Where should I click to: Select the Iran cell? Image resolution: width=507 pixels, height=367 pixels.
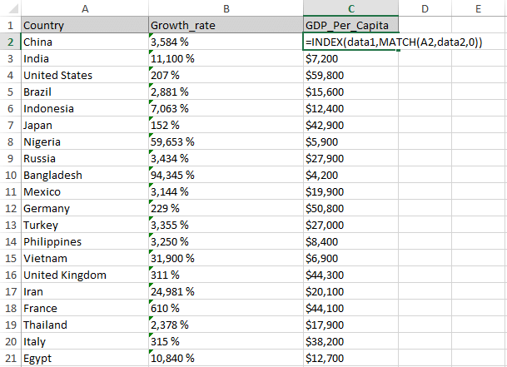pos(85,291)
